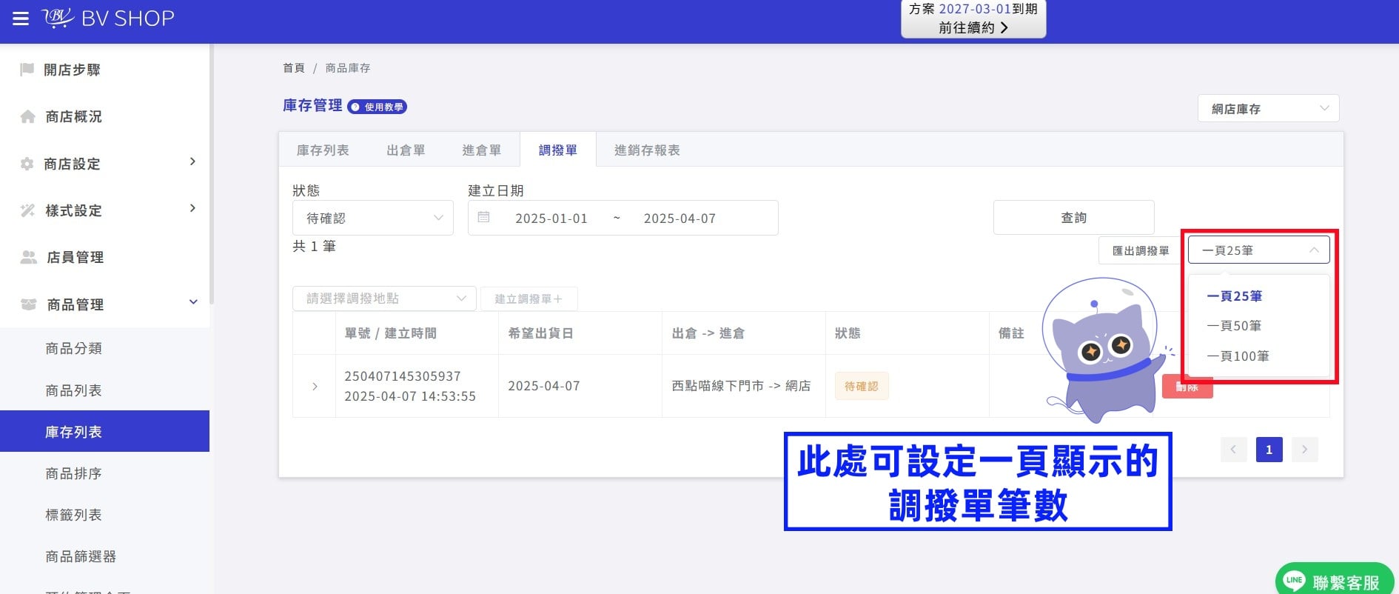1399x594 pixels.
Task: Click the 樣式設定 magic wand icon
Action: click(x=28, y=210)
